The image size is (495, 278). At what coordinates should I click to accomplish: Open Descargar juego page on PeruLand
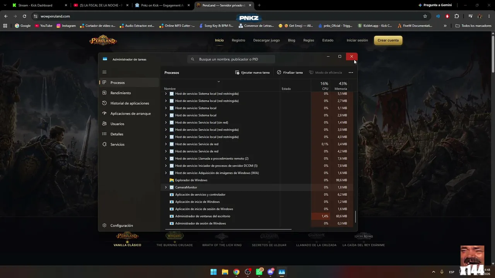tap(266, 40)
